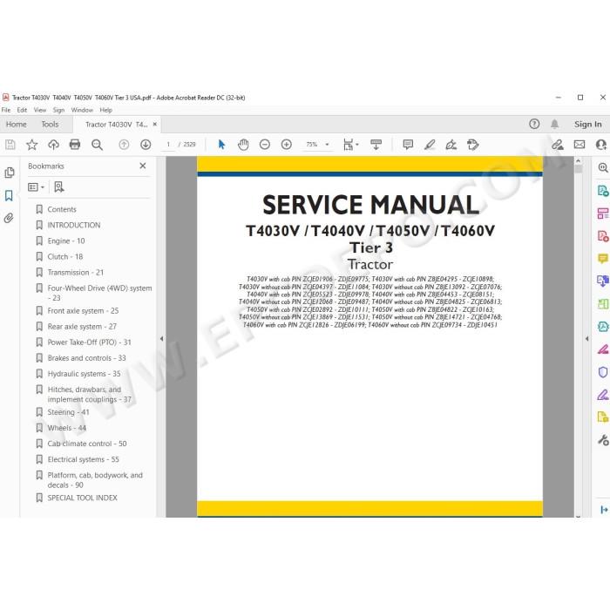Click the Sign In button

click(x=588, y=124)
